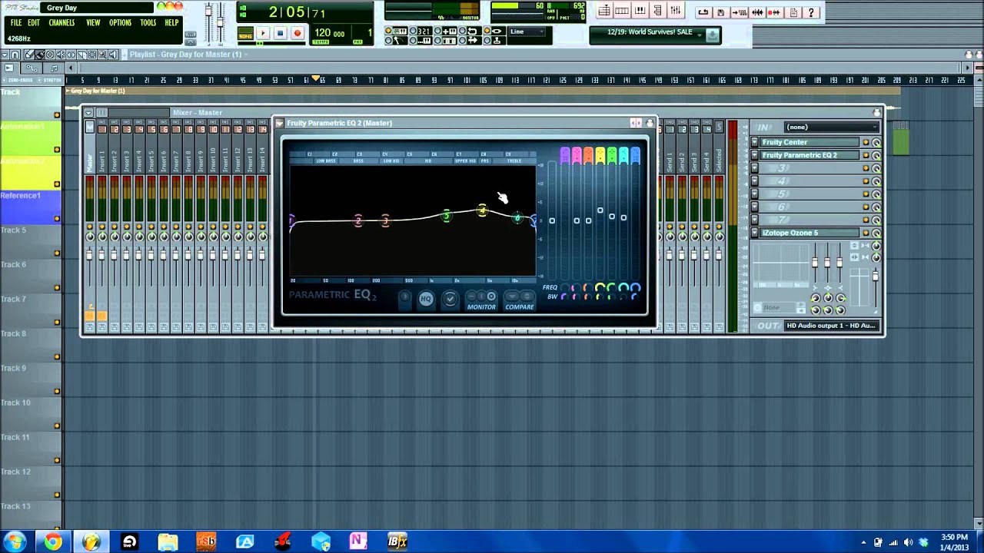Expand iZotope Ozone 5 slot menu arrow

point(755,233)
